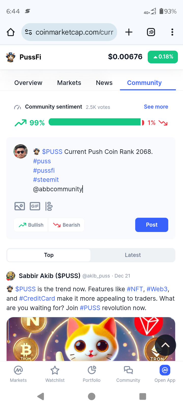Insert a GIF into the post
This screenshot has width=183, height=407.
35,206
